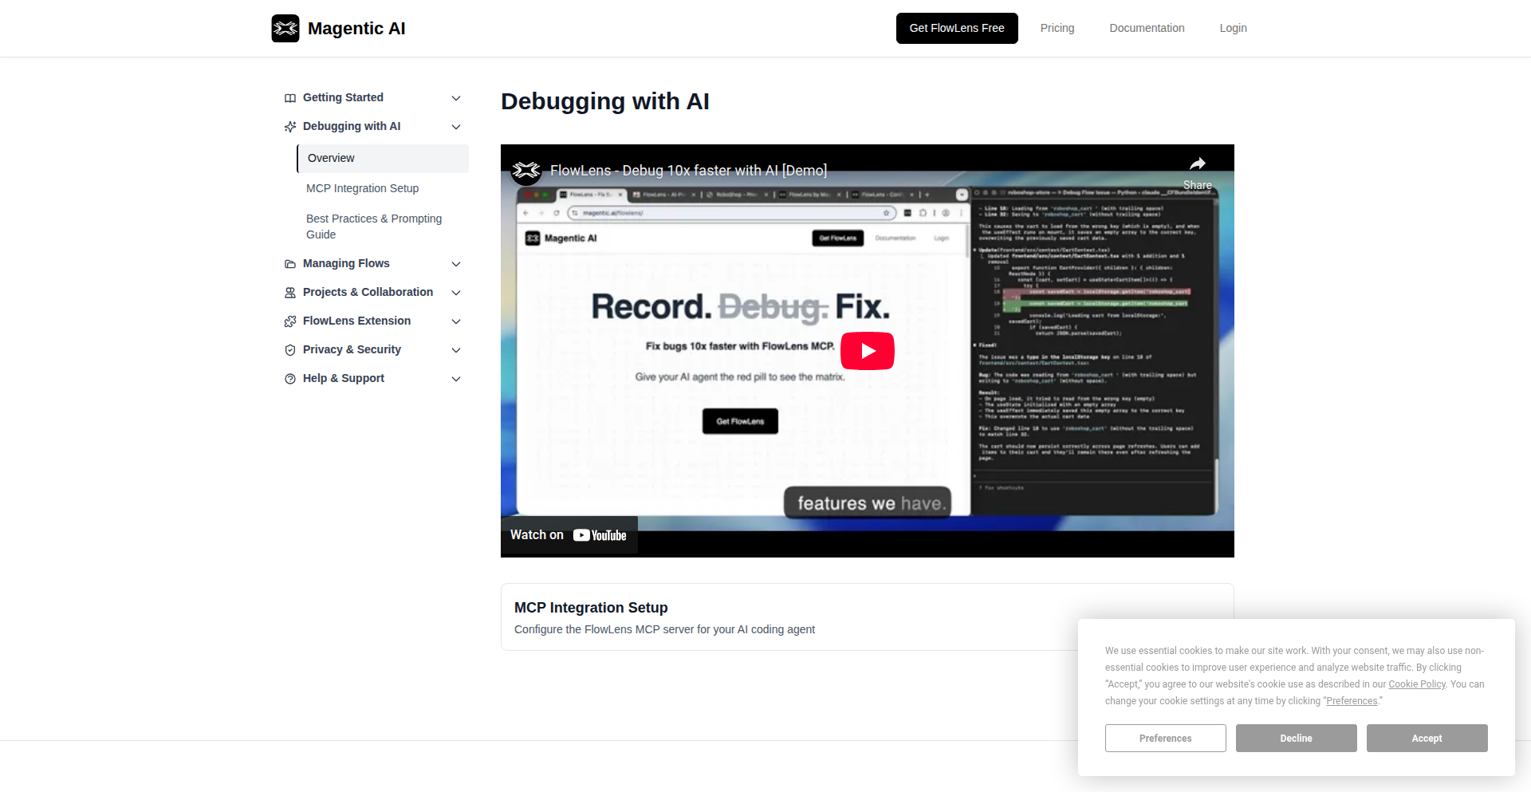Click the sparkle icon beside Debugging with AI
This screenshot has width=1531, height=792.
[x=290, y=126]
